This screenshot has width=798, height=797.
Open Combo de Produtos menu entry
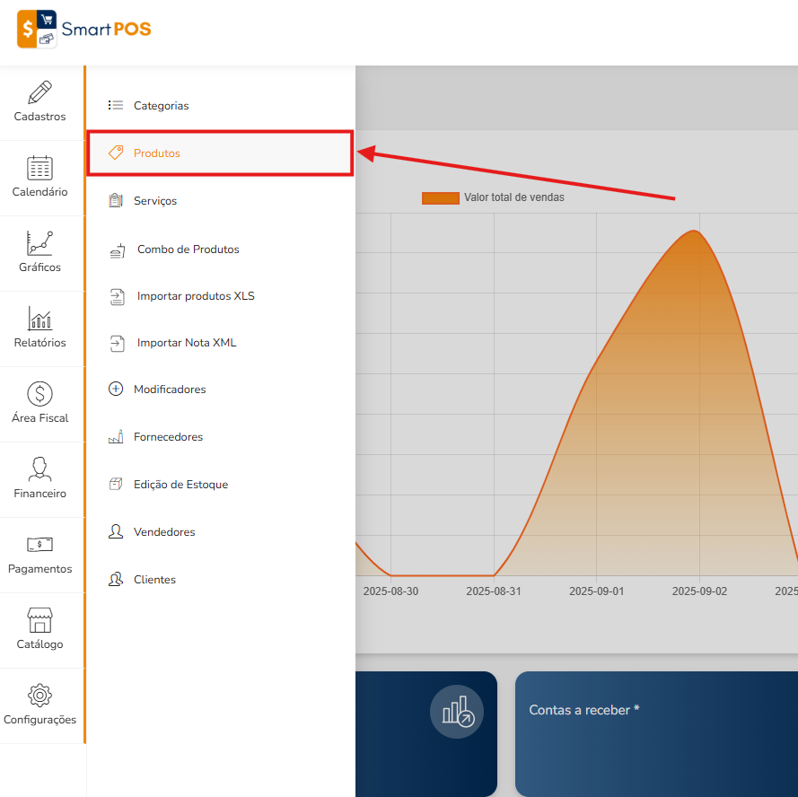pyautogui.click(x=221, y=250)
